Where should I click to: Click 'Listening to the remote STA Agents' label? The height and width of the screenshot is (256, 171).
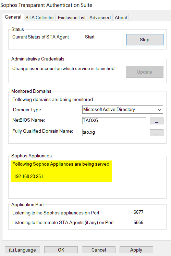(63, 223)
